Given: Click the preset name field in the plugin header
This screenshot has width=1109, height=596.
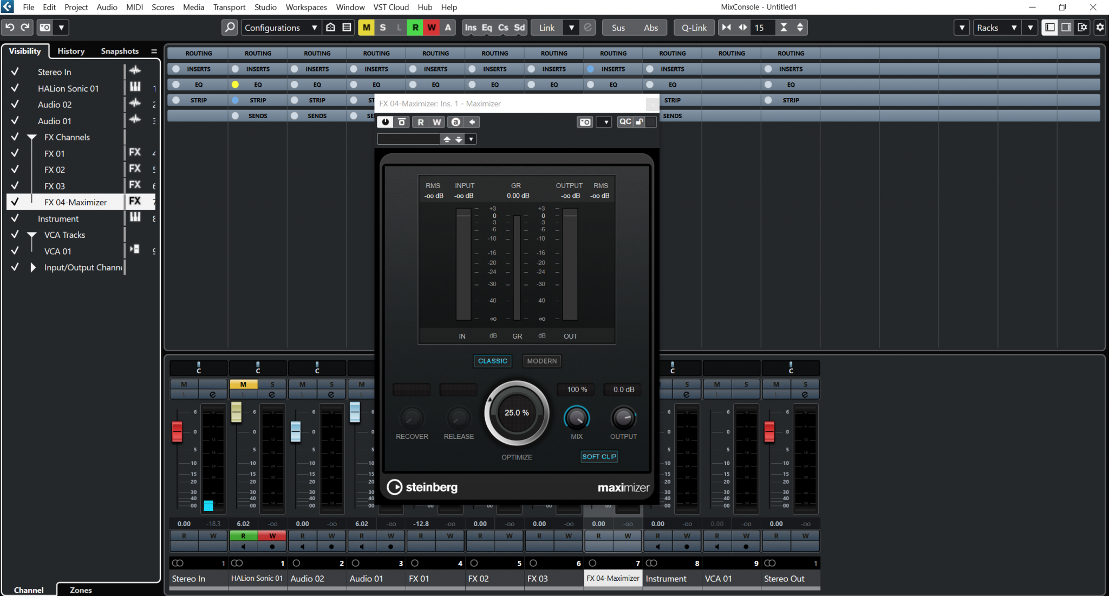Looking at the screenshot, I should [409, 139].
